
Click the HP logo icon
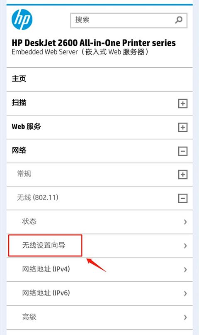click(x=22, y=20)
